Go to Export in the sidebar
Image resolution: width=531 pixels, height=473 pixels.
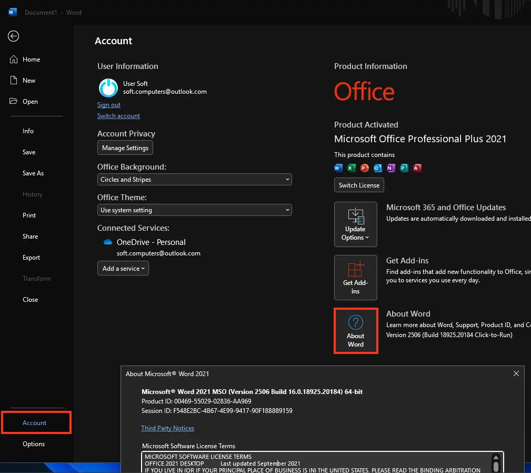point(32,258)
